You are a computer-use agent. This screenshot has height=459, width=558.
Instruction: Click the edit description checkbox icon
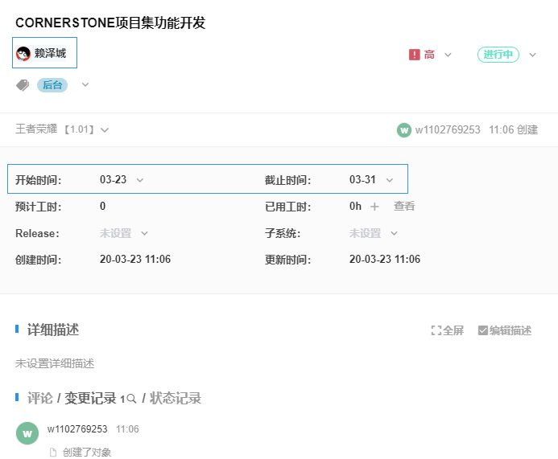[x=482, y=330]
